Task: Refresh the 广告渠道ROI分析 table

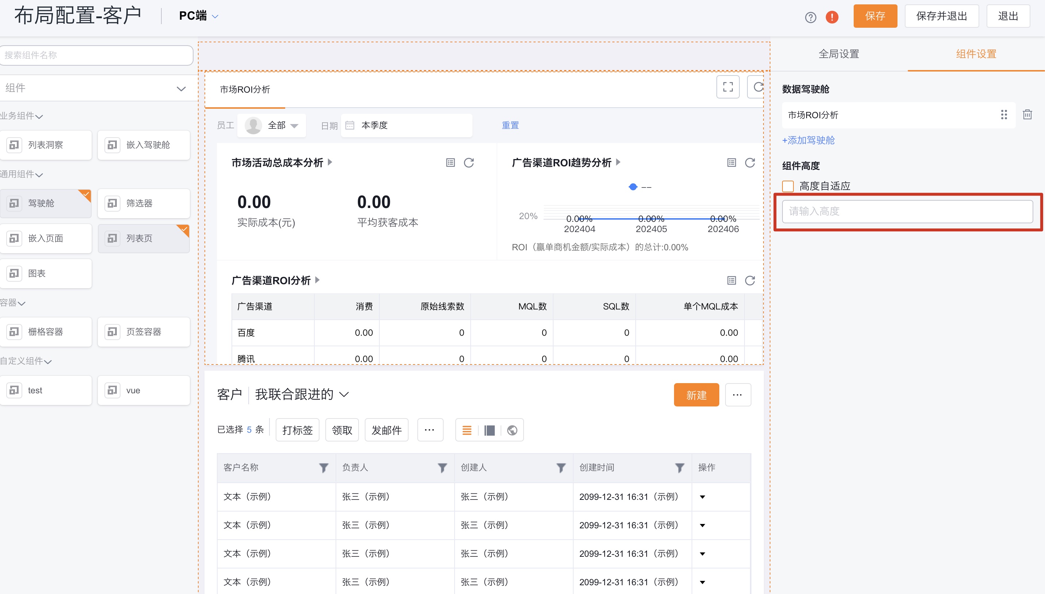Action: coord(749,280)
